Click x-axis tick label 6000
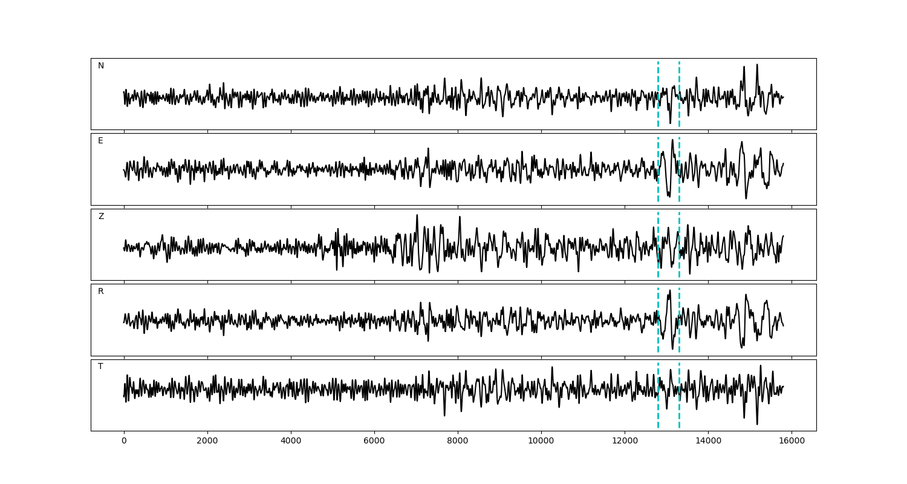The width and height of the screenshot is (907, 484). pos(374,442)
